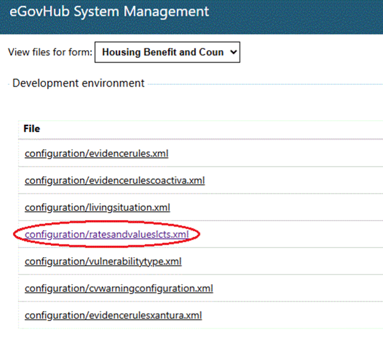
Task: Open configuration/livingsituation.xml link
Action: coord(97,207)
